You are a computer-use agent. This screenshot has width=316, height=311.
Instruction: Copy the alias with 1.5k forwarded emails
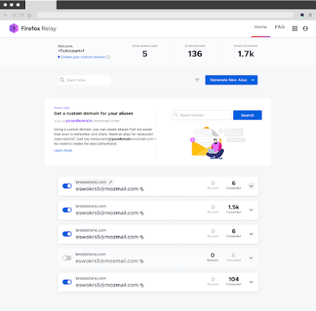[x=142, y=213]
